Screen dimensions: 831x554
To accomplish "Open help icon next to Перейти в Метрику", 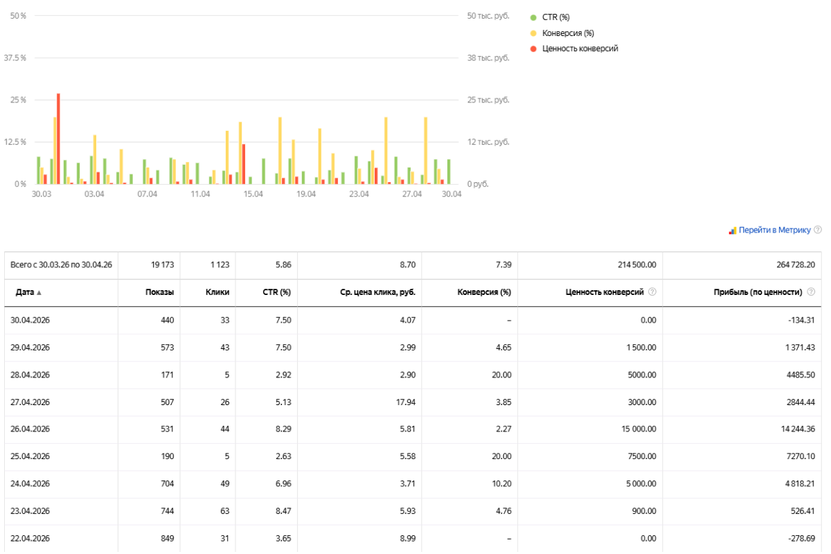I will tap(818, 230).
